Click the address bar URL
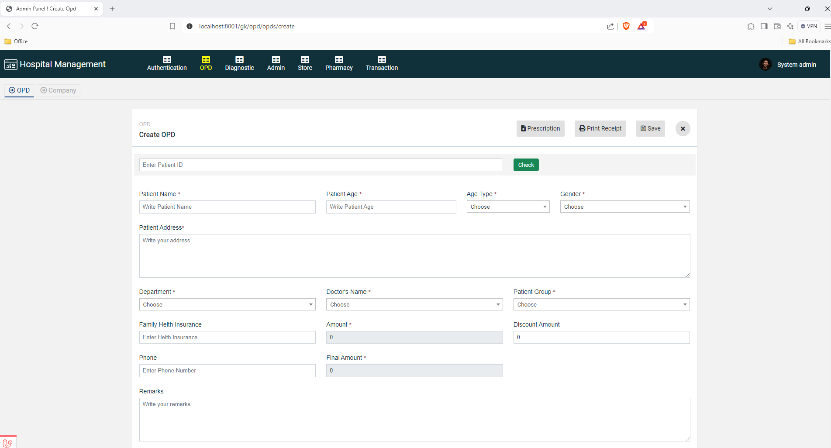 247,26
